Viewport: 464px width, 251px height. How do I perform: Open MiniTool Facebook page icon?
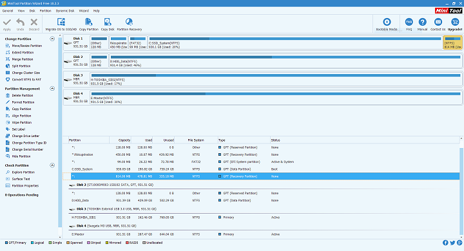coord(445,243)
